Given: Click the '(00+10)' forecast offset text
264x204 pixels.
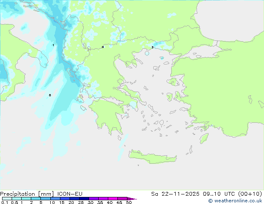Looking at the screenshot, I should pos(250,194).
